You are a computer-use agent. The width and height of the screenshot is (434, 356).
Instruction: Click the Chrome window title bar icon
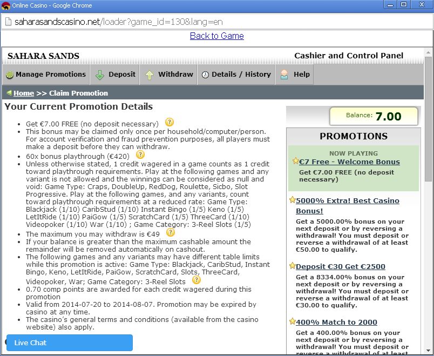pos(5,5)
